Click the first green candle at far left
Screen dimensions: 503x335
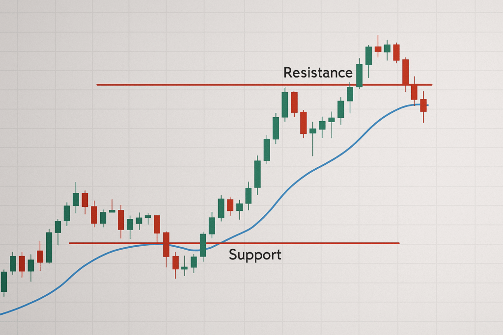tap(4, 282)
